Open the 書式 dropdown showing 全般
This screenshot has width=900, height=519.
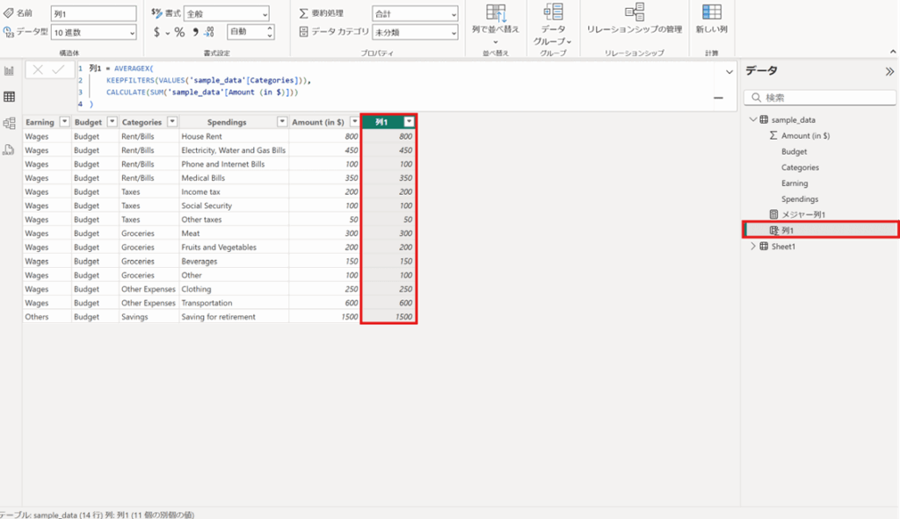click(227, 14)
